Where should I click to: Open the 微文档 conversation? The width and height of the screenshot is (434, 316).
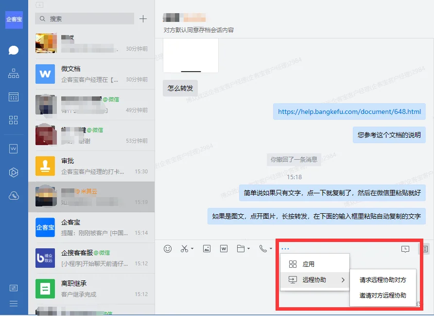(x=91, y=74)
